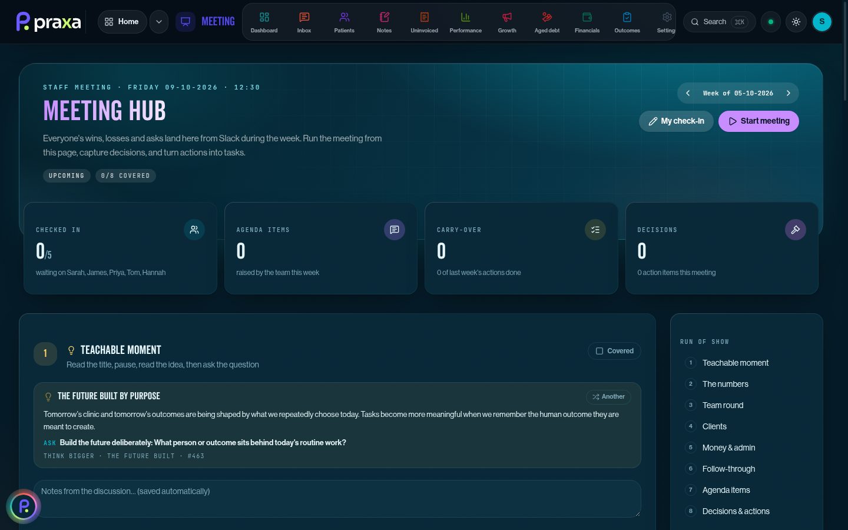Go to Patients section
Screen dimensions: 848x530
[344, 22]
